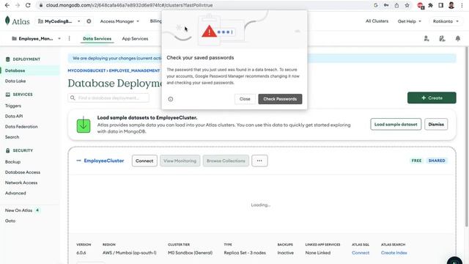The image size is (469, 264).
Task: Click the browser back arrow
Action: click(x=7, y=5)
